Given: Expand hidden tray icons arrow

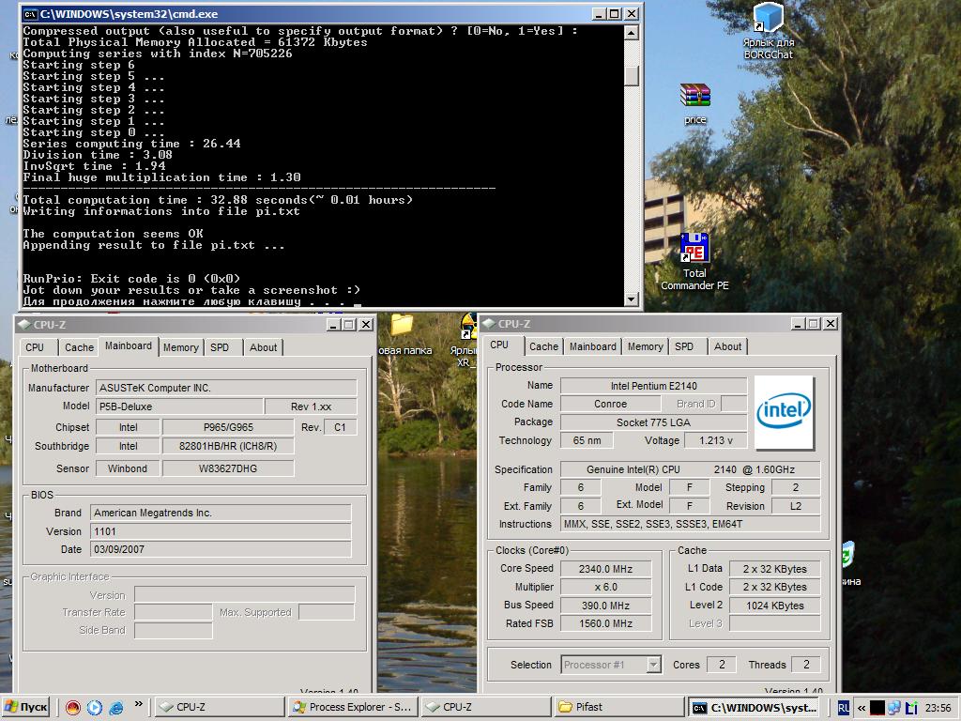Looking at the screenshot, I should point(861,708).
